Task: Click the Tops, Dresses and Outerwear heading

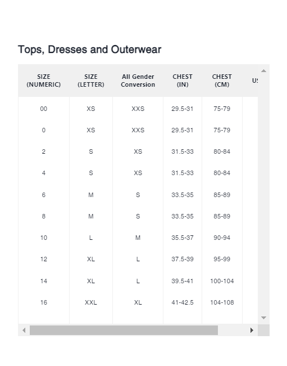Action: (90, 50)
